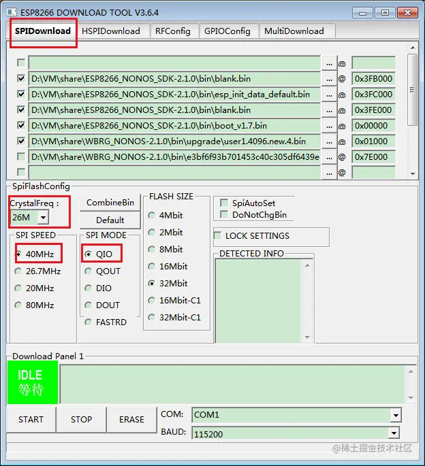Open the RFConfig tab
This screenshot has width=425, height=466.
[173, 31]
